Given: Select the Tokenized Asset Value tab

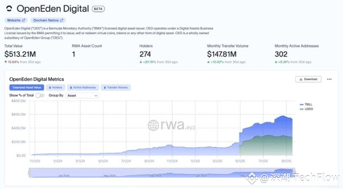Looking at the screenshot, I should pos(27,88).
